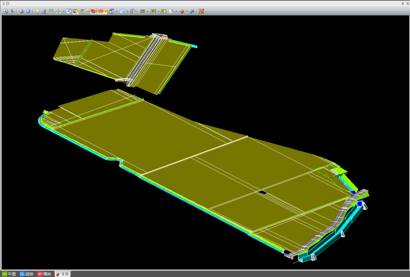Open dropdown arrow beside the 3D box icon
This screenshot has height=277, width=410.
click(x=117, y=11)
